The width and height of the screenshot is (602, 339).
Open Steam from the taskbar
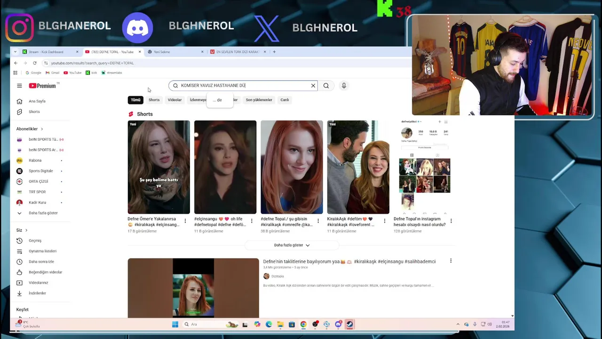(349, 324)
